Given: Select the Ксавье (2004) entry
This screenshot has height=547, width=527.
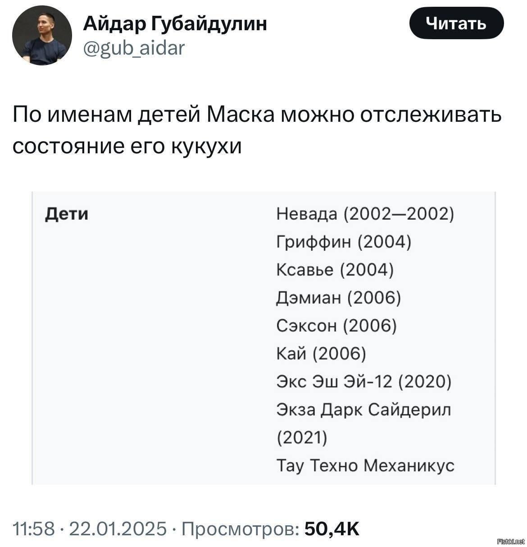Looking at the screenshot, I should click(x=335, y=270).
